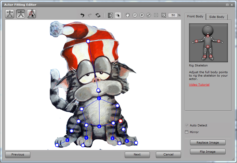Viewport: 237px width, 163px height.
Task: Activate the point selection cursor tool
Action: pyautogui.click(x=118, y=15)
